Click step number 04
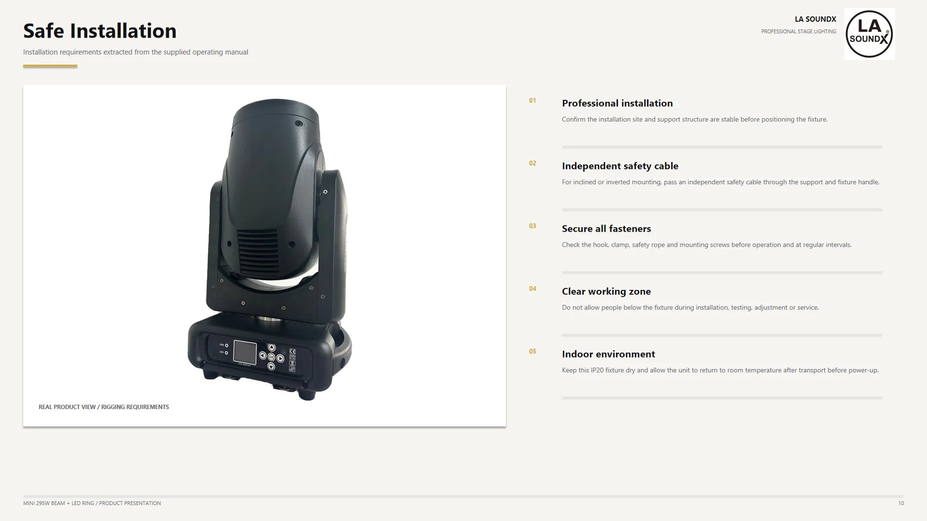The width and height of the screenshot is (927, 521). [533, 289]
